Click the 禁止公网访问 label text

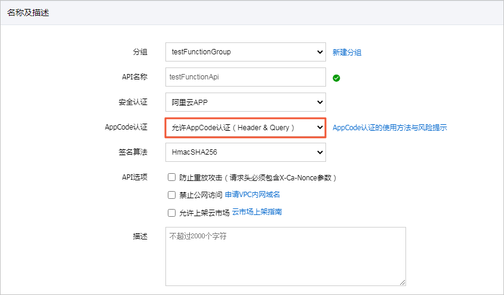pyautogui.click(x=201, y=195)
